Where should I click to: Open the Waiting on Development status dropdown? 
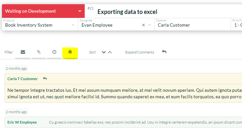click(80, 11)
